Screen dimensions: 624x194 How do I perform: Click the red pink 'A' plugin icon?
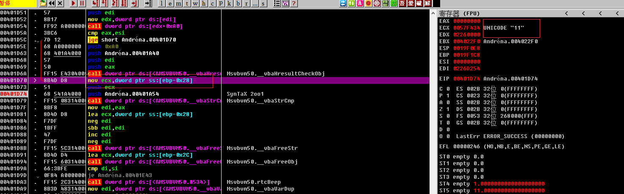360,3
